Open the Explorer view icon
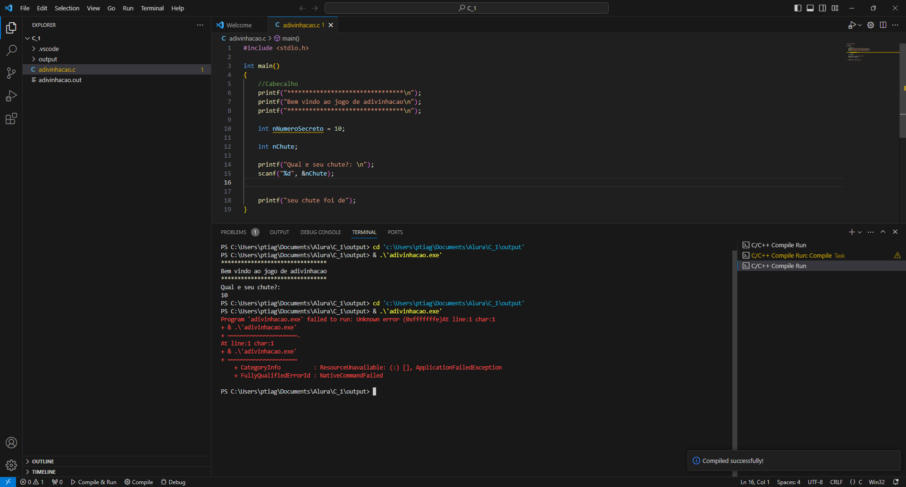 11,28
